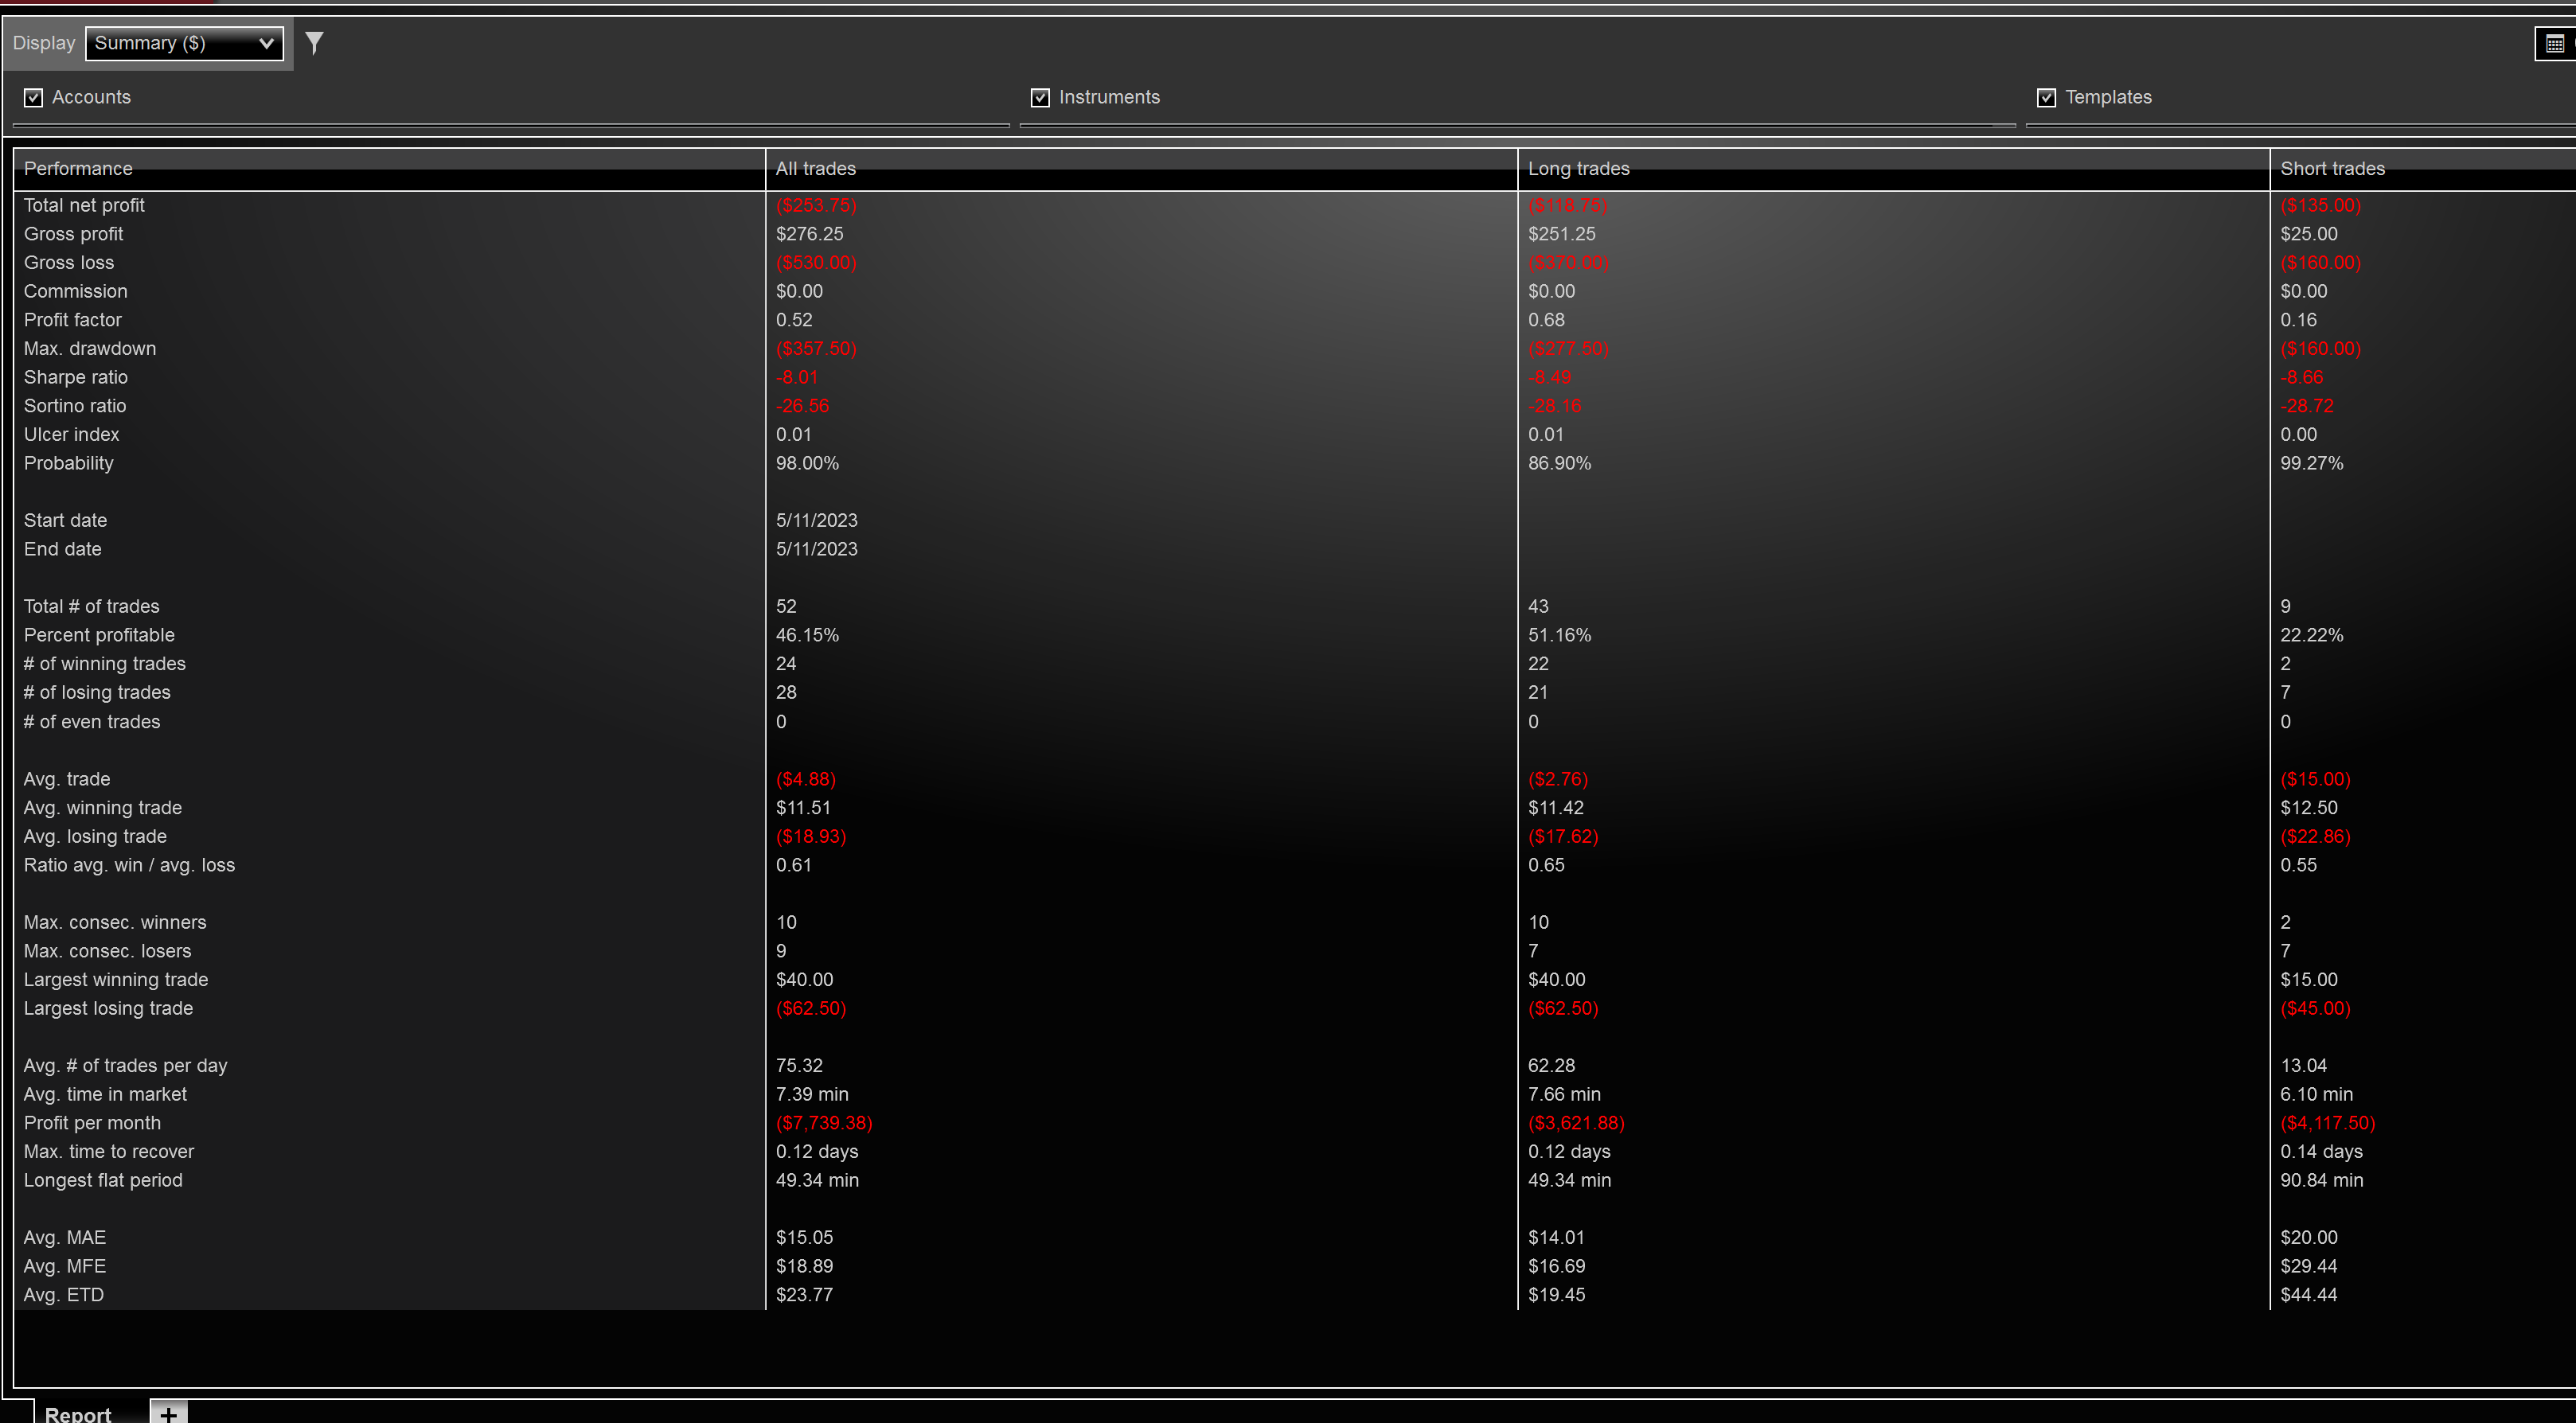Click the Sharpe ratio row label
The height and width of the screenshot is (1423, 2576).
tap(76, 377)
